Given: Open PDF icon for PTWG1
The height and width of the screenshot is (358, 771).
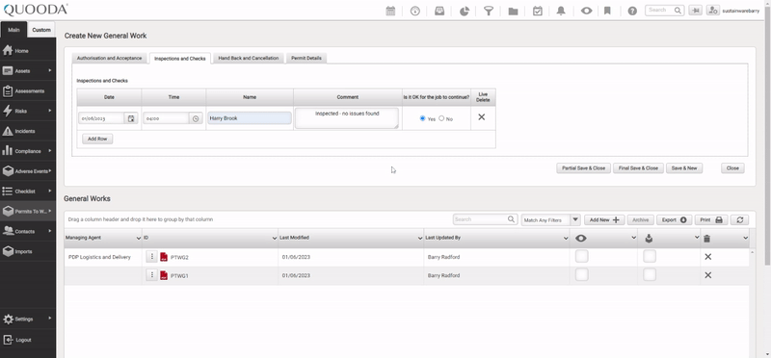Looking at the screenshot, I should 164,275.
